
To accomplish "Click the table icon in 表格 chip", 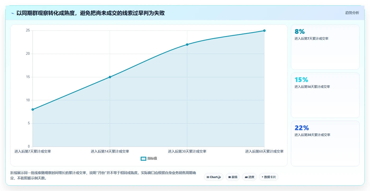I will 230,177.
